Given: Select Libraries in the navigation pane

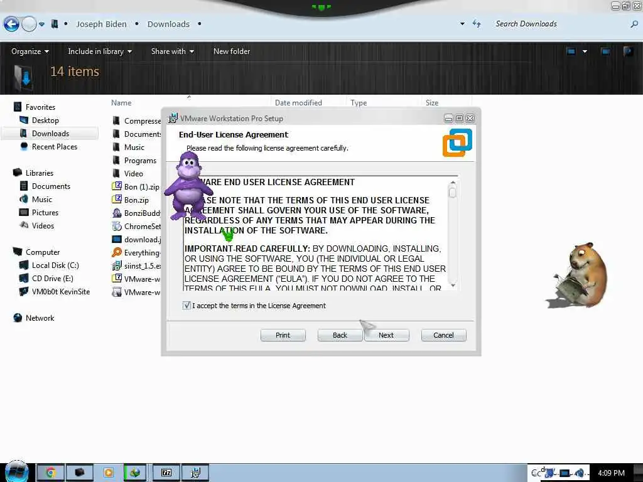Looking at the screenshot, I should click(40, 173).
